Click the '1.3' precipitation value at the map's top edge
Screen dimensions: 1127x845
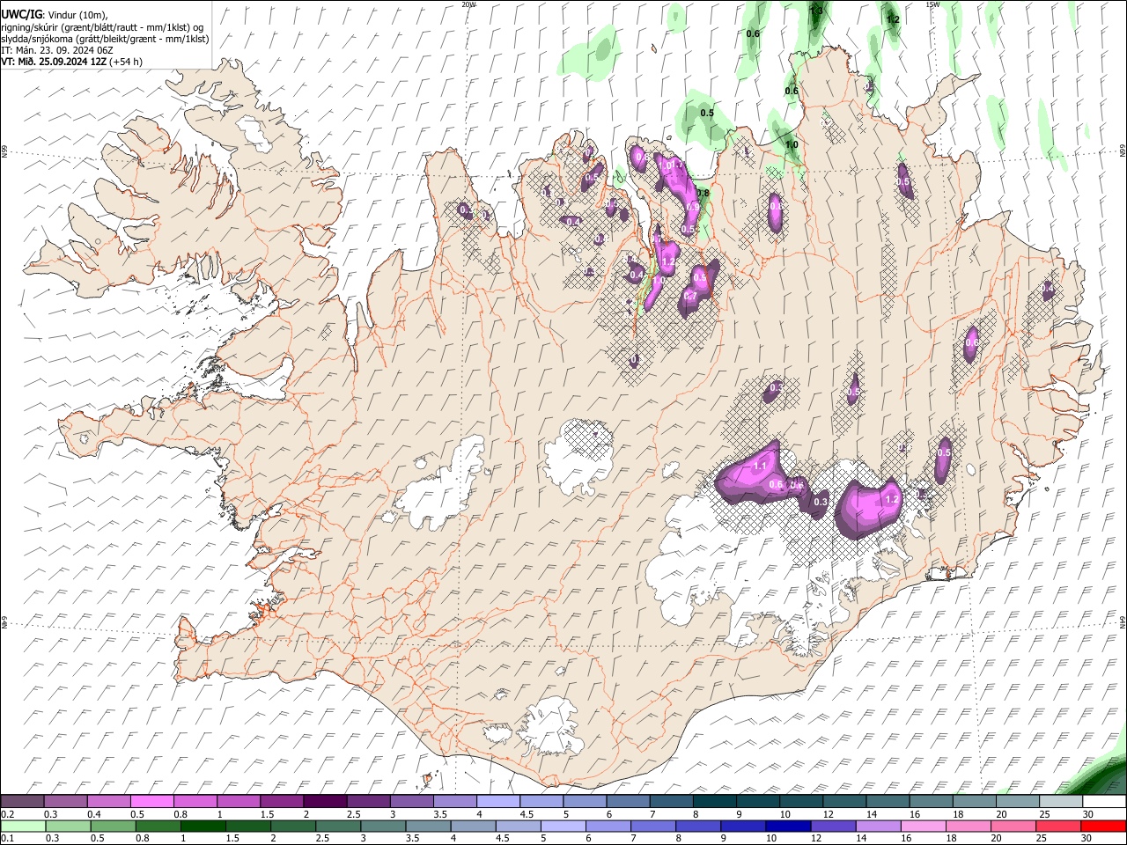pos(816,11)
